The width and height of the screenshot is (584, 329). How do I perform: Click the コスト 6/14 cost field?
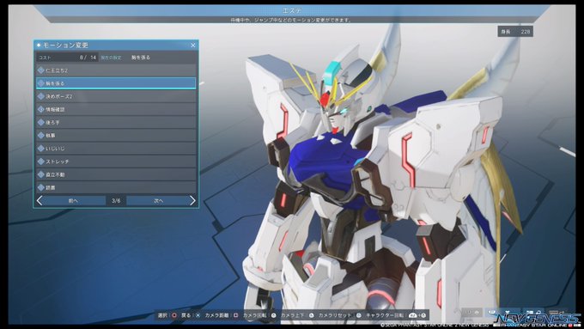coord(67,58)
